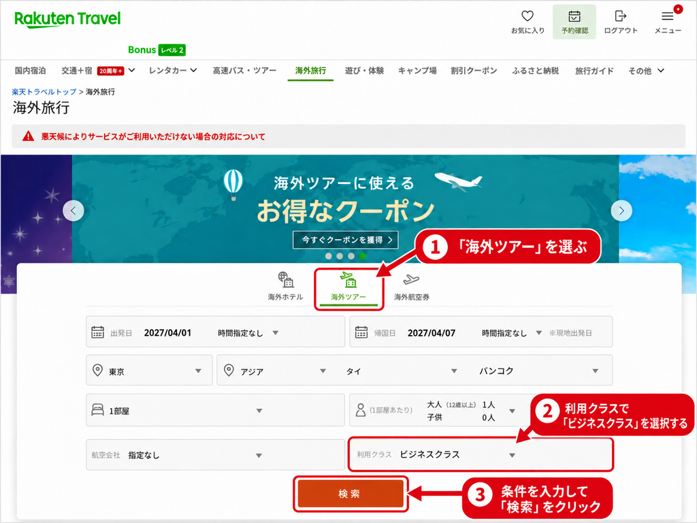Open the 遊び・体験 navigation item
The width and height of the screenshot is (697, 523).
[x=364, y=71]
